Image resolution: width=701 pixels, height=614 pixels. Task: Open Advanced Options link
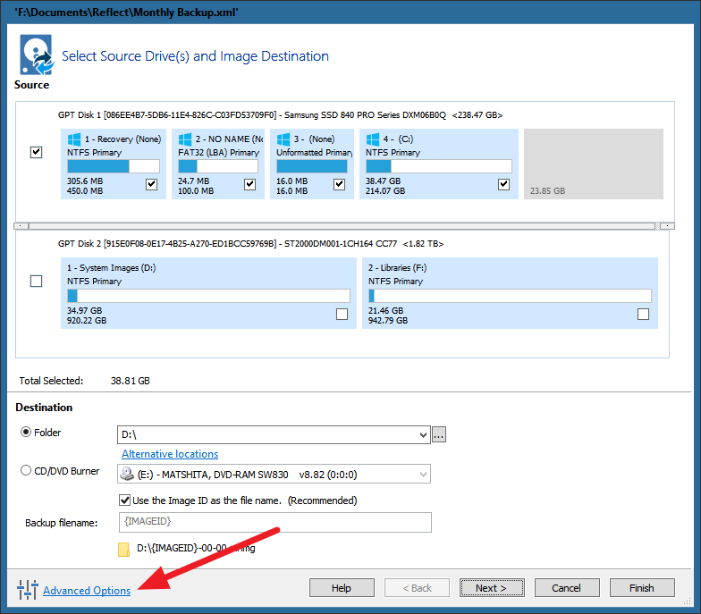[x=87, y=590]
